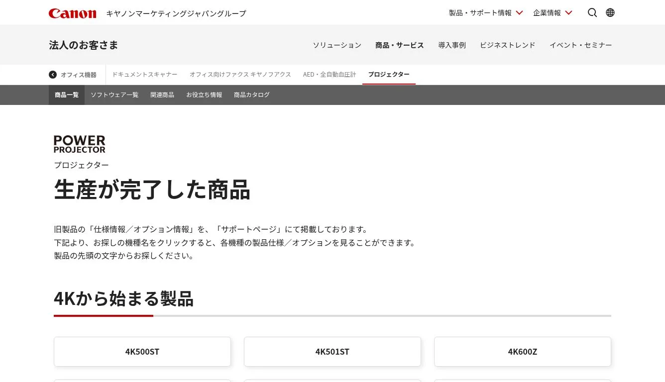Go to オフィス向けファクス キヤノフアクス category

click(240, 75)
